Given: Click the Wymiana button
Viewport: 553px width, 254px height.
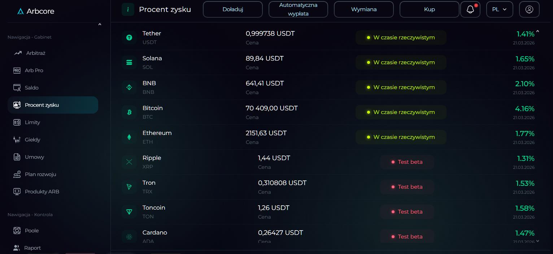Looking at the screenshot, I should [363, 9].
